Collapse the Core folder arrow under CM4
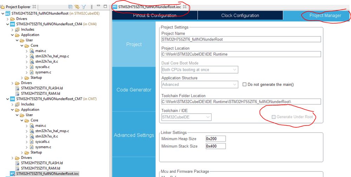The height and width of the screenshot is (177, 351). 22,46
